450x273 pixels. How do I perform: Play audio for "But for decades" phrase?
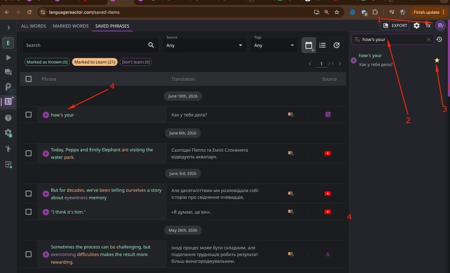click(x=46, y=194)
